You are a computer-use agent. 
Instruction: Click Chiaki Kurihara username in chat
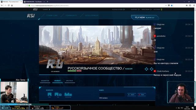163,71
